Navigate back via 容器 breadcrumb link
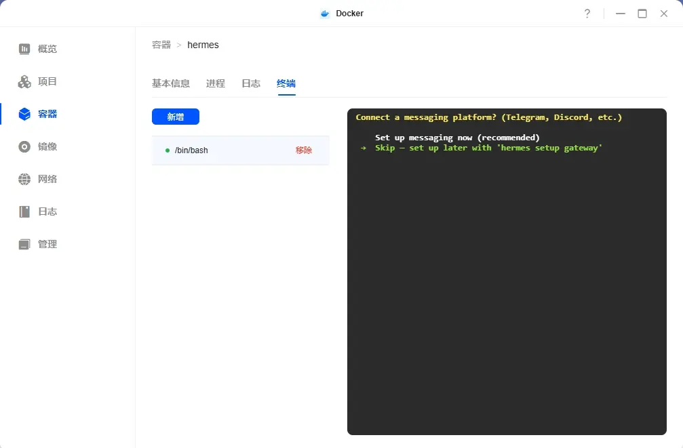 [161, 45]
